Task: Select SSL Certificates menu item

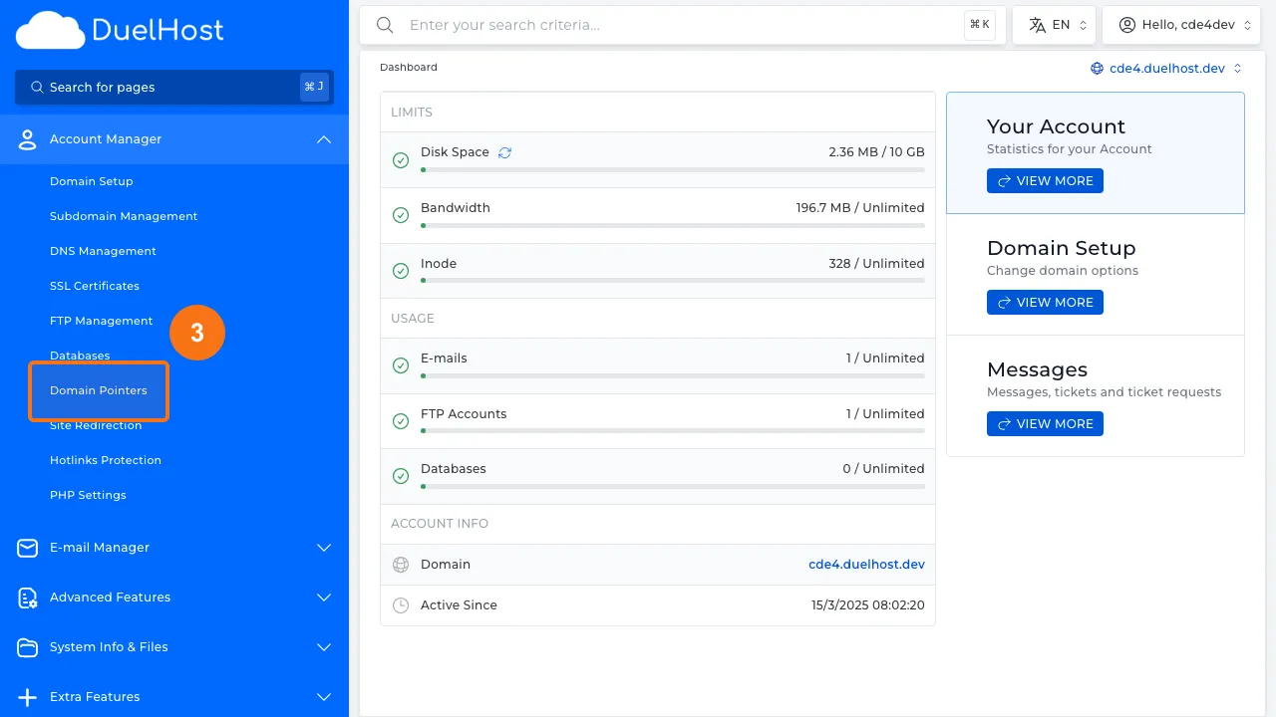Action: click(x=95, y=286)
